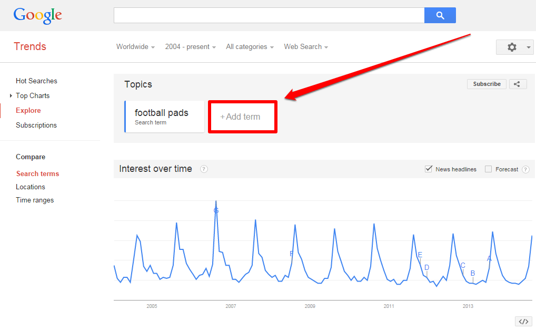Click news headline marker G on chart
The width and height of the screenshot is (536, 329).
216,210
